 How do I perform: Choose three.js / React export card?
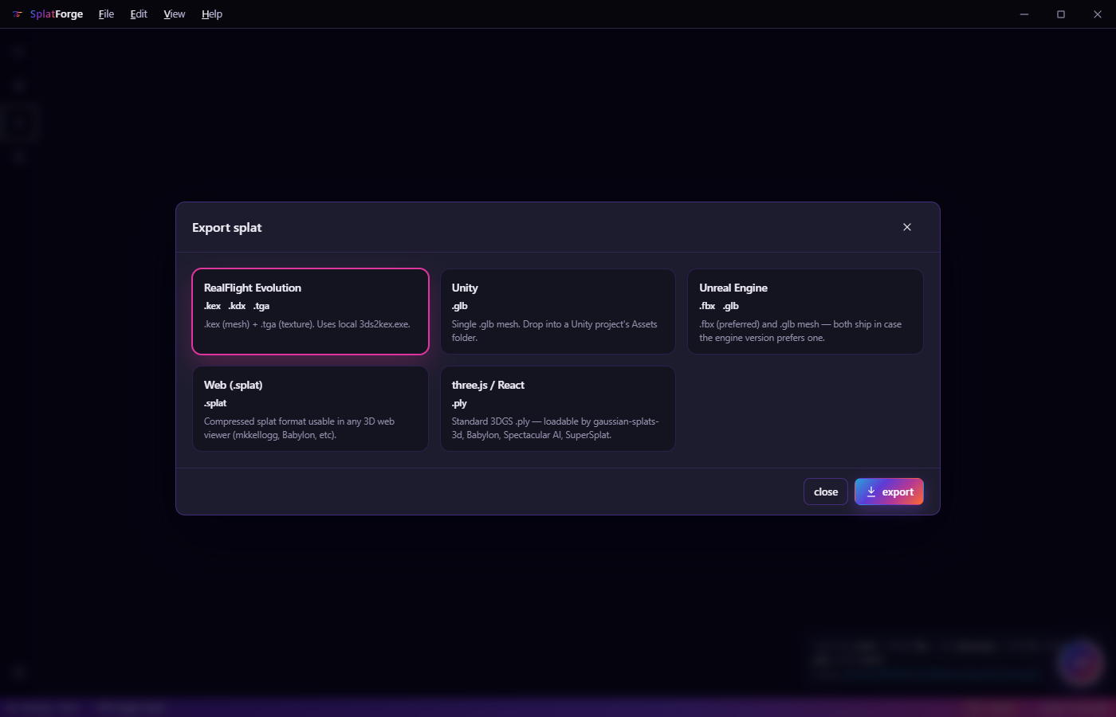coord(558,409)
